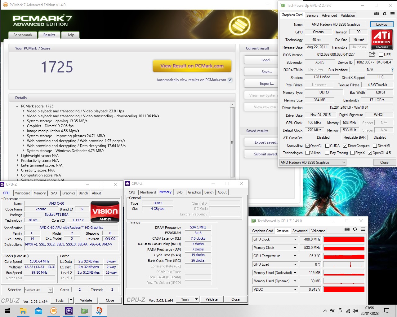The width and height of the screenshot is (397, 317).
Task: Click View Result on PCMark.com button
Action: 192,66
